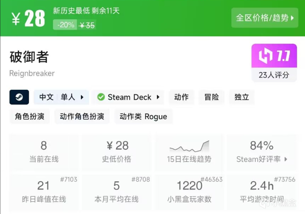Click the Steam platform icon

click(19, 97)
